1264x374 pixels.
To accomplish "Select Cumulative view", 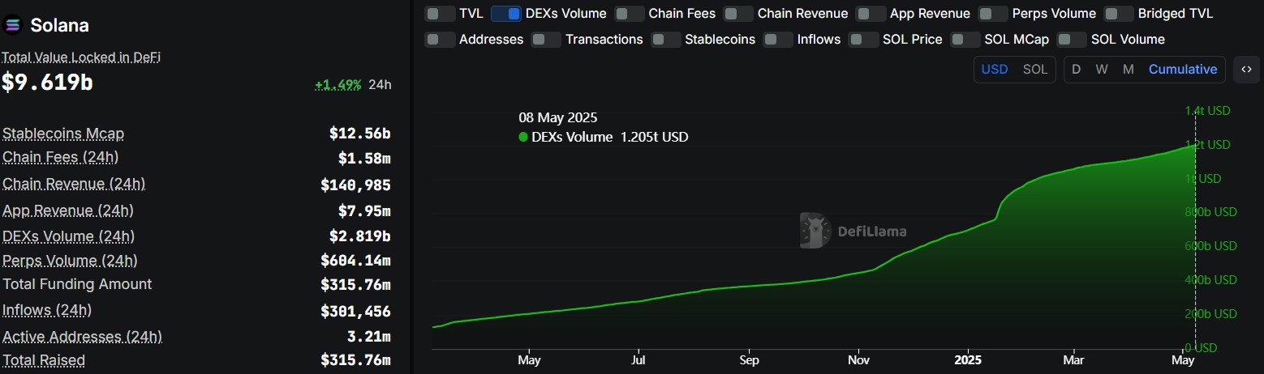I will point(1183,70).
